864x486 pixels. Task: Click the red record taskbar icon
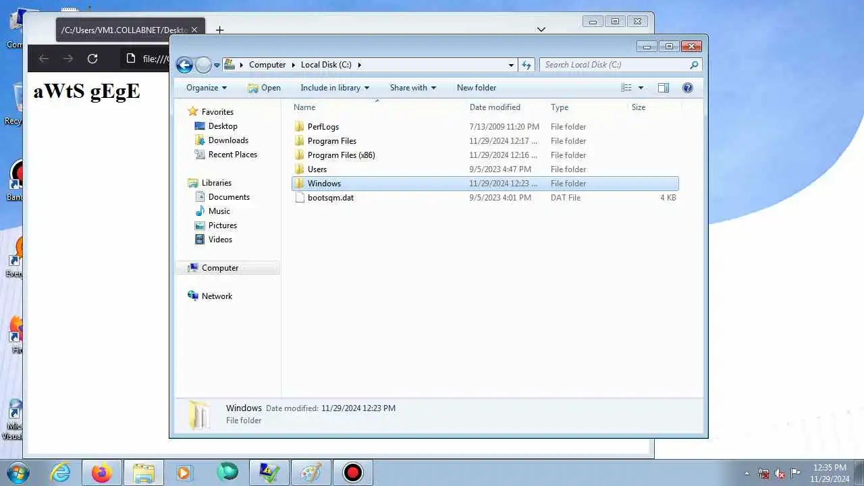tap(353, 473)
